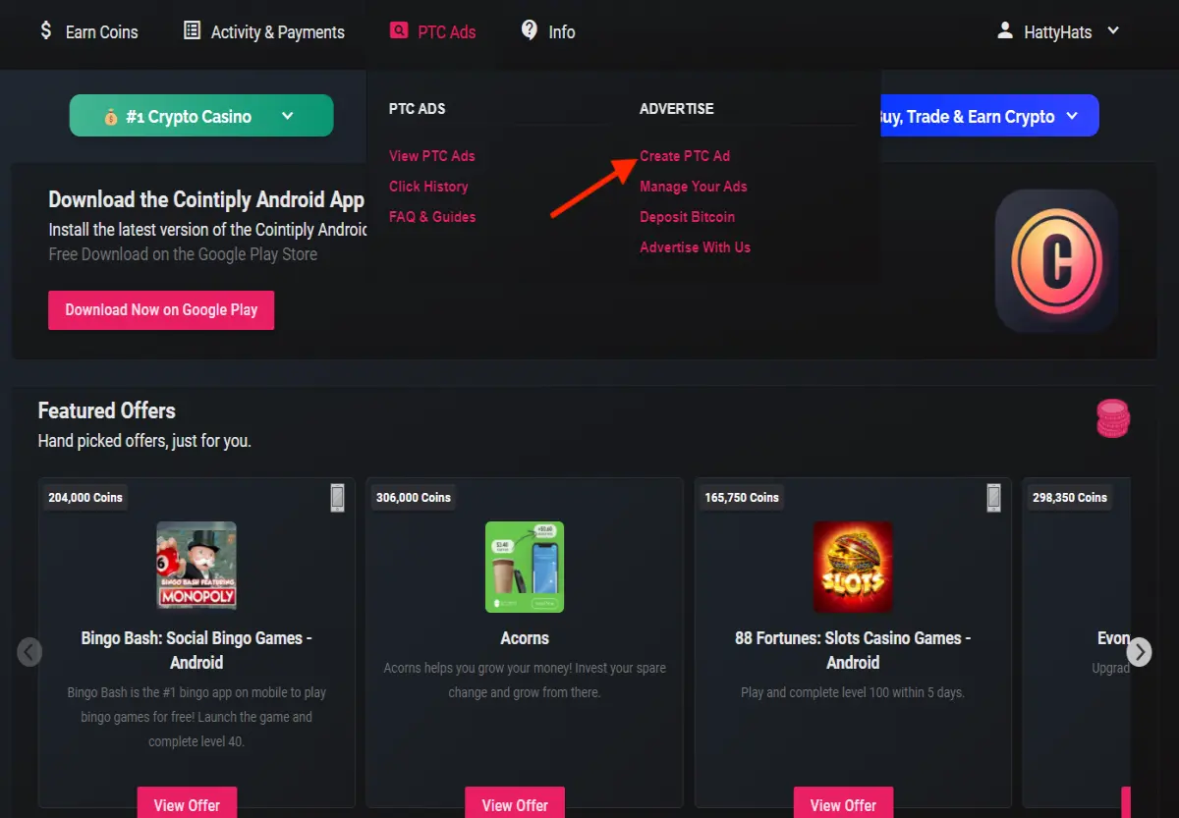Click the Cointiply coin app logo
Viewport: 1179px width, 818px height.
pyautogui.click(x=1056, y=260)
